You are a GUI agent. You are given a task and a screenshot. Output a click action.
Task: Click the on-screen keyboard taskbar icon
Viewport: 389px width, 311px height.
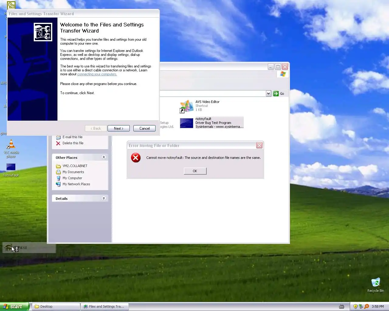point(342,306)
